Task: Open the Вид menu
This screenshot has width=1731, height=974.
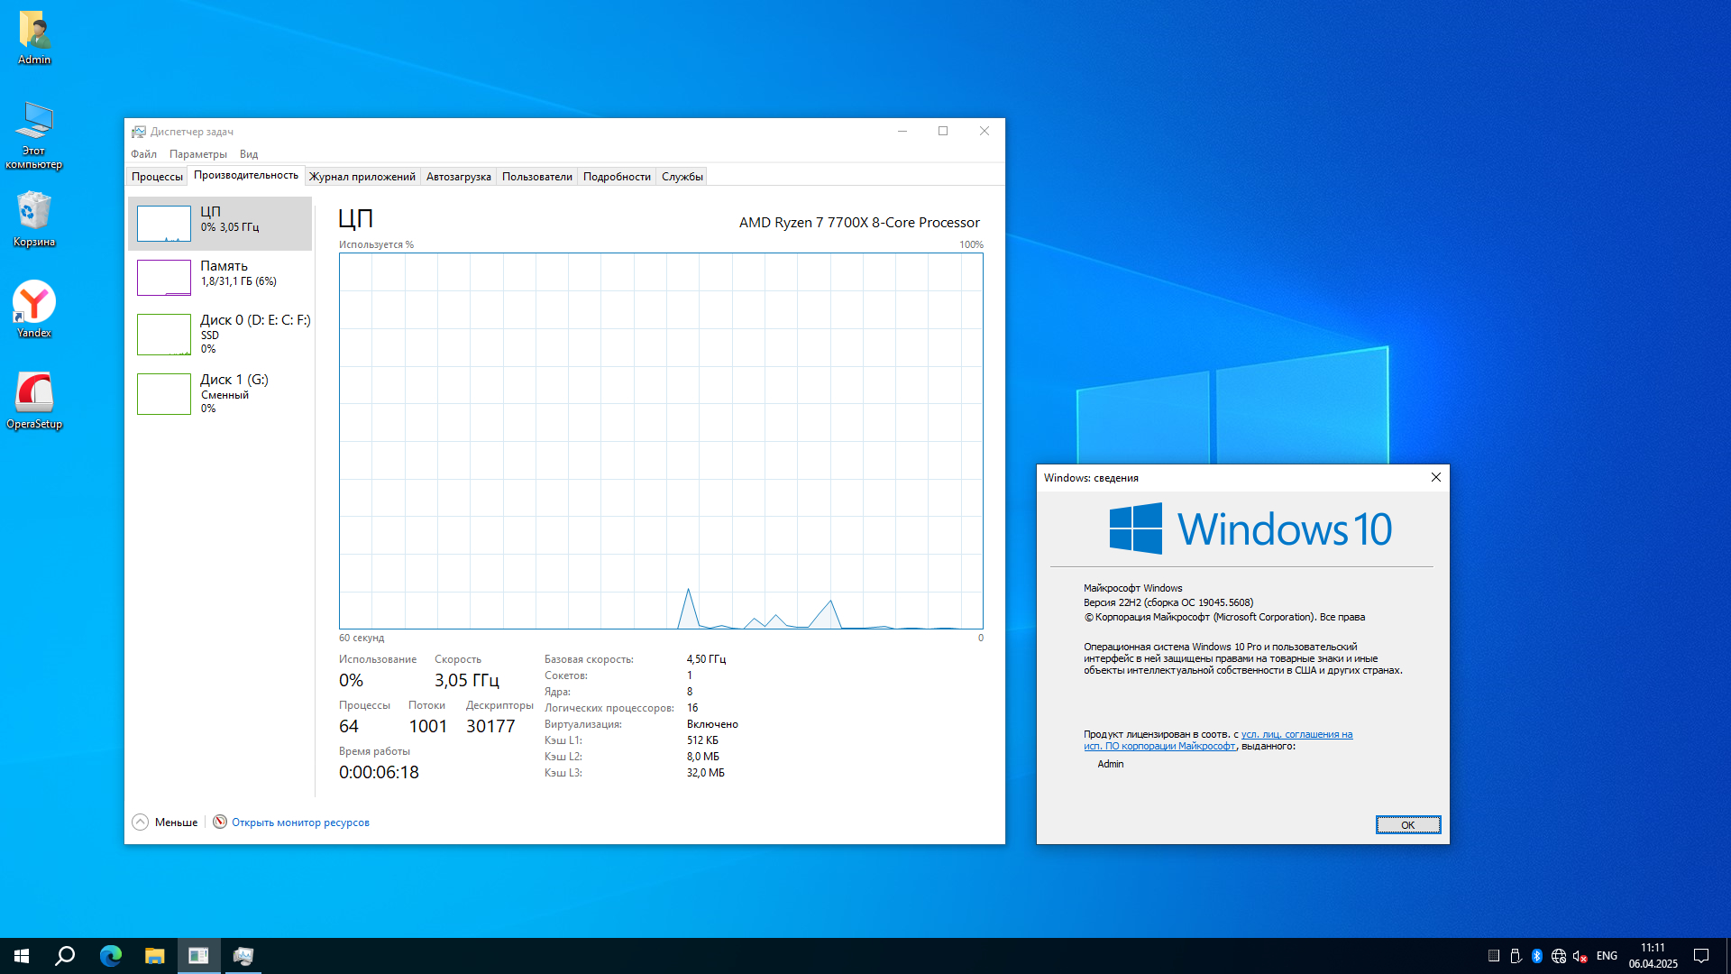Action: coord(249,154)
